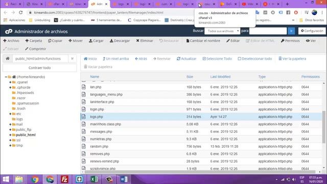Click the file icon of logs.php
This screenshot has height=184, width=327.
pyautogui.click(x=84, y=117)
